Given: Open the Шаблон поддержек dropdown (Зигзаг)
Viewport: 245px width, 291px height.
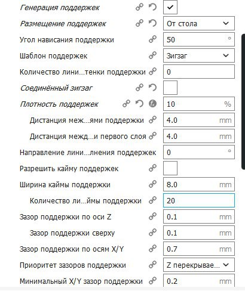Looking at the screenshot, I should point(199,55).
